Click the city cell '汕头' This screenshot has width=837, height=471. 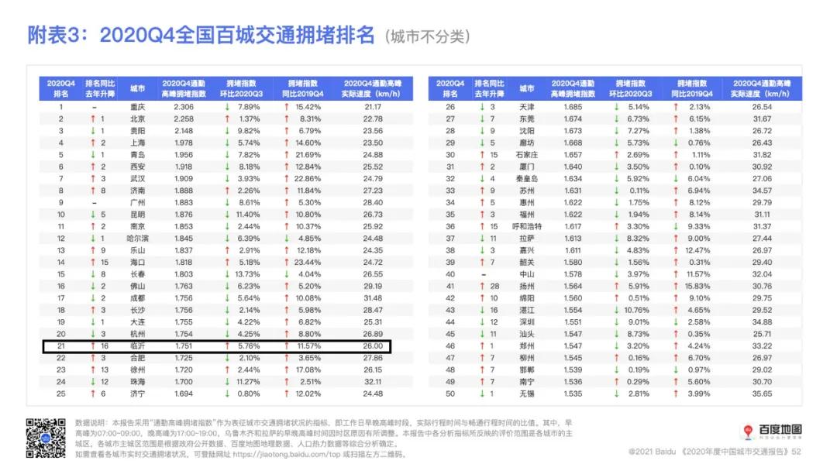527,334
